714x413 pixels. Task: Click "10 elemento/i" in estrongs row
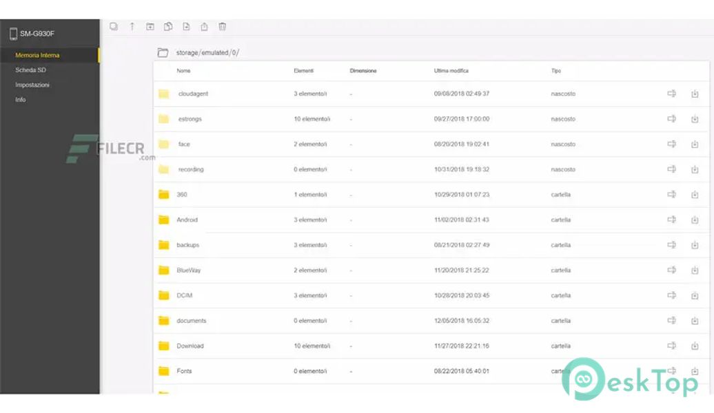coord(312,119)
